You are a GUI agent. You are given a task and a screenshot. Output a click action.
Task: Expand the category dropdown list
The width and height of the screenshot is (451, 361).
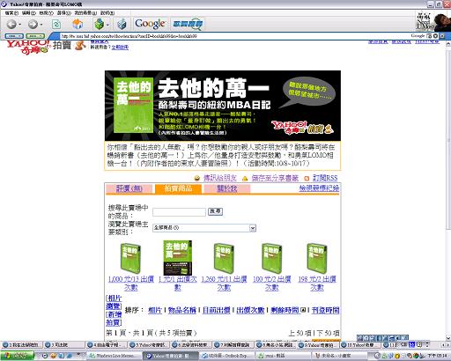pos(253,228)
